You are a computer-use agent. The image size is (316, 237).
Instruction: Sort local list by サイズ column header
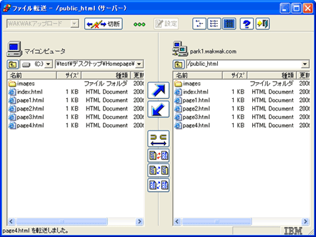click(x=69, y=76)
